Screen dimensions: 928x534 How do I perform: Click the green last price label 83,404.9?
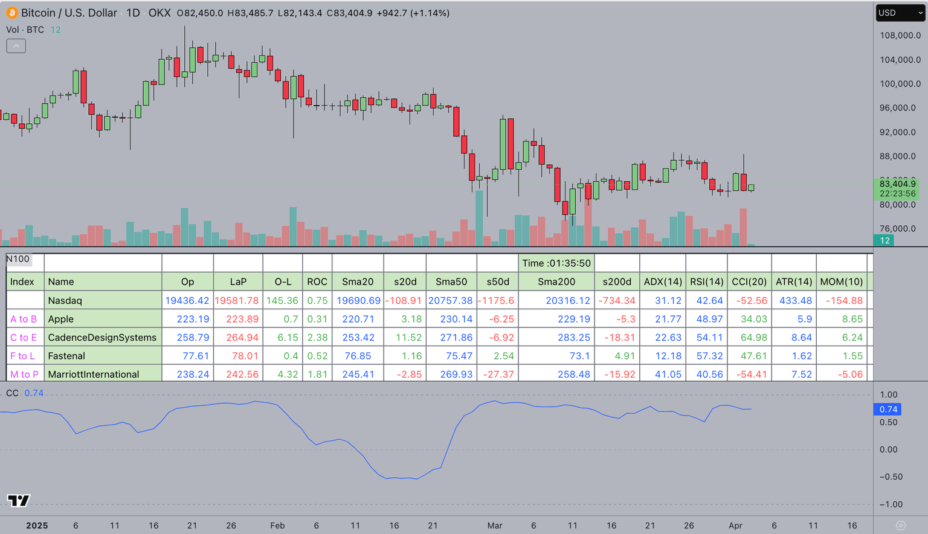point(899,184)
